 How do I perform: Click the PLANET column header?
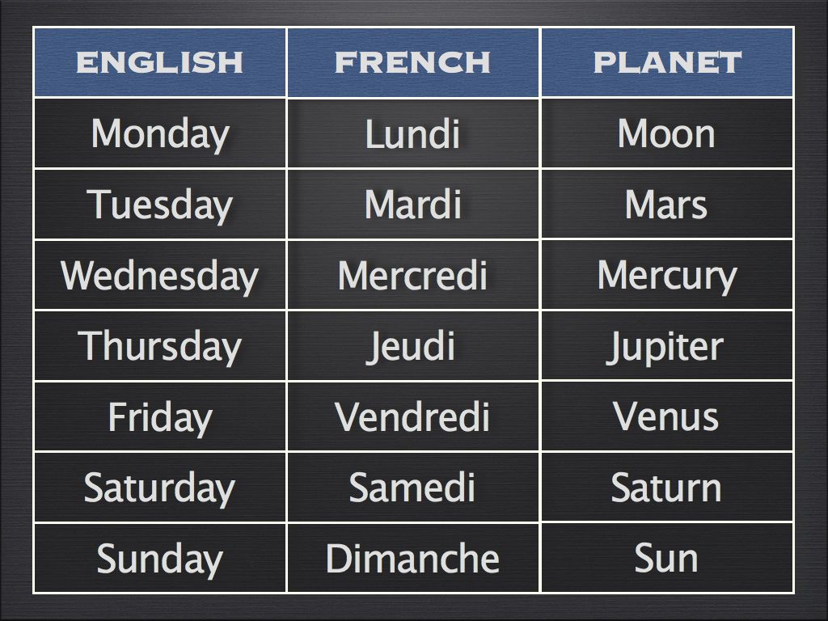(667, 62)
